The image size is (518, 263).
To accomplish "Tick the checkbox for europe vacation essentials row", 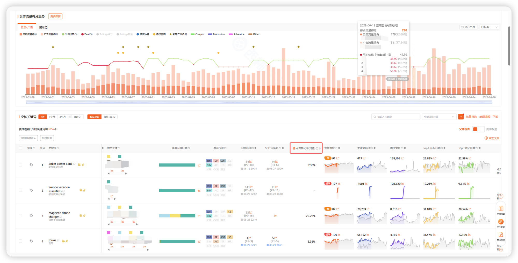I will tap(20, 190).
